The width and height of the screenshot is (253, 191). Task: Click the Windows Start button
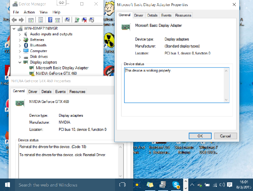pos(7,185)
